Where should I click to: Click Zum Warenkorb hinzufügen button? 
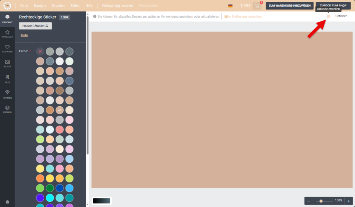tap(289, 6)
